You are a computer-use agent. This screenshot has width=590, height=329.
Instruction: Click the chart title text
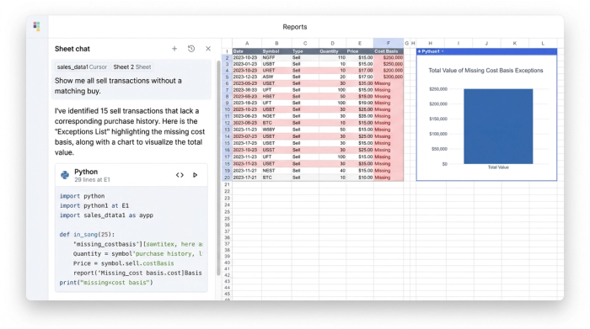pos(485,70)
